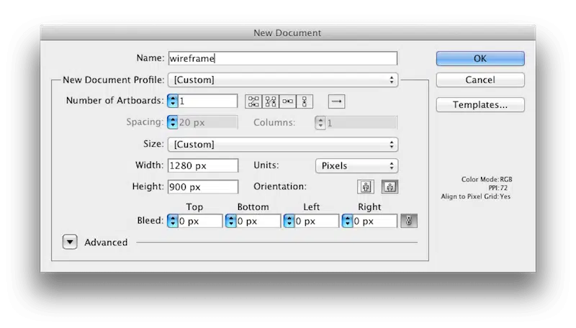The height and width of the screenshot is (328, 576).
Task: Click the Number of Artboards stepper arrows
Action: pyautogui.click(x=173, y=101)
